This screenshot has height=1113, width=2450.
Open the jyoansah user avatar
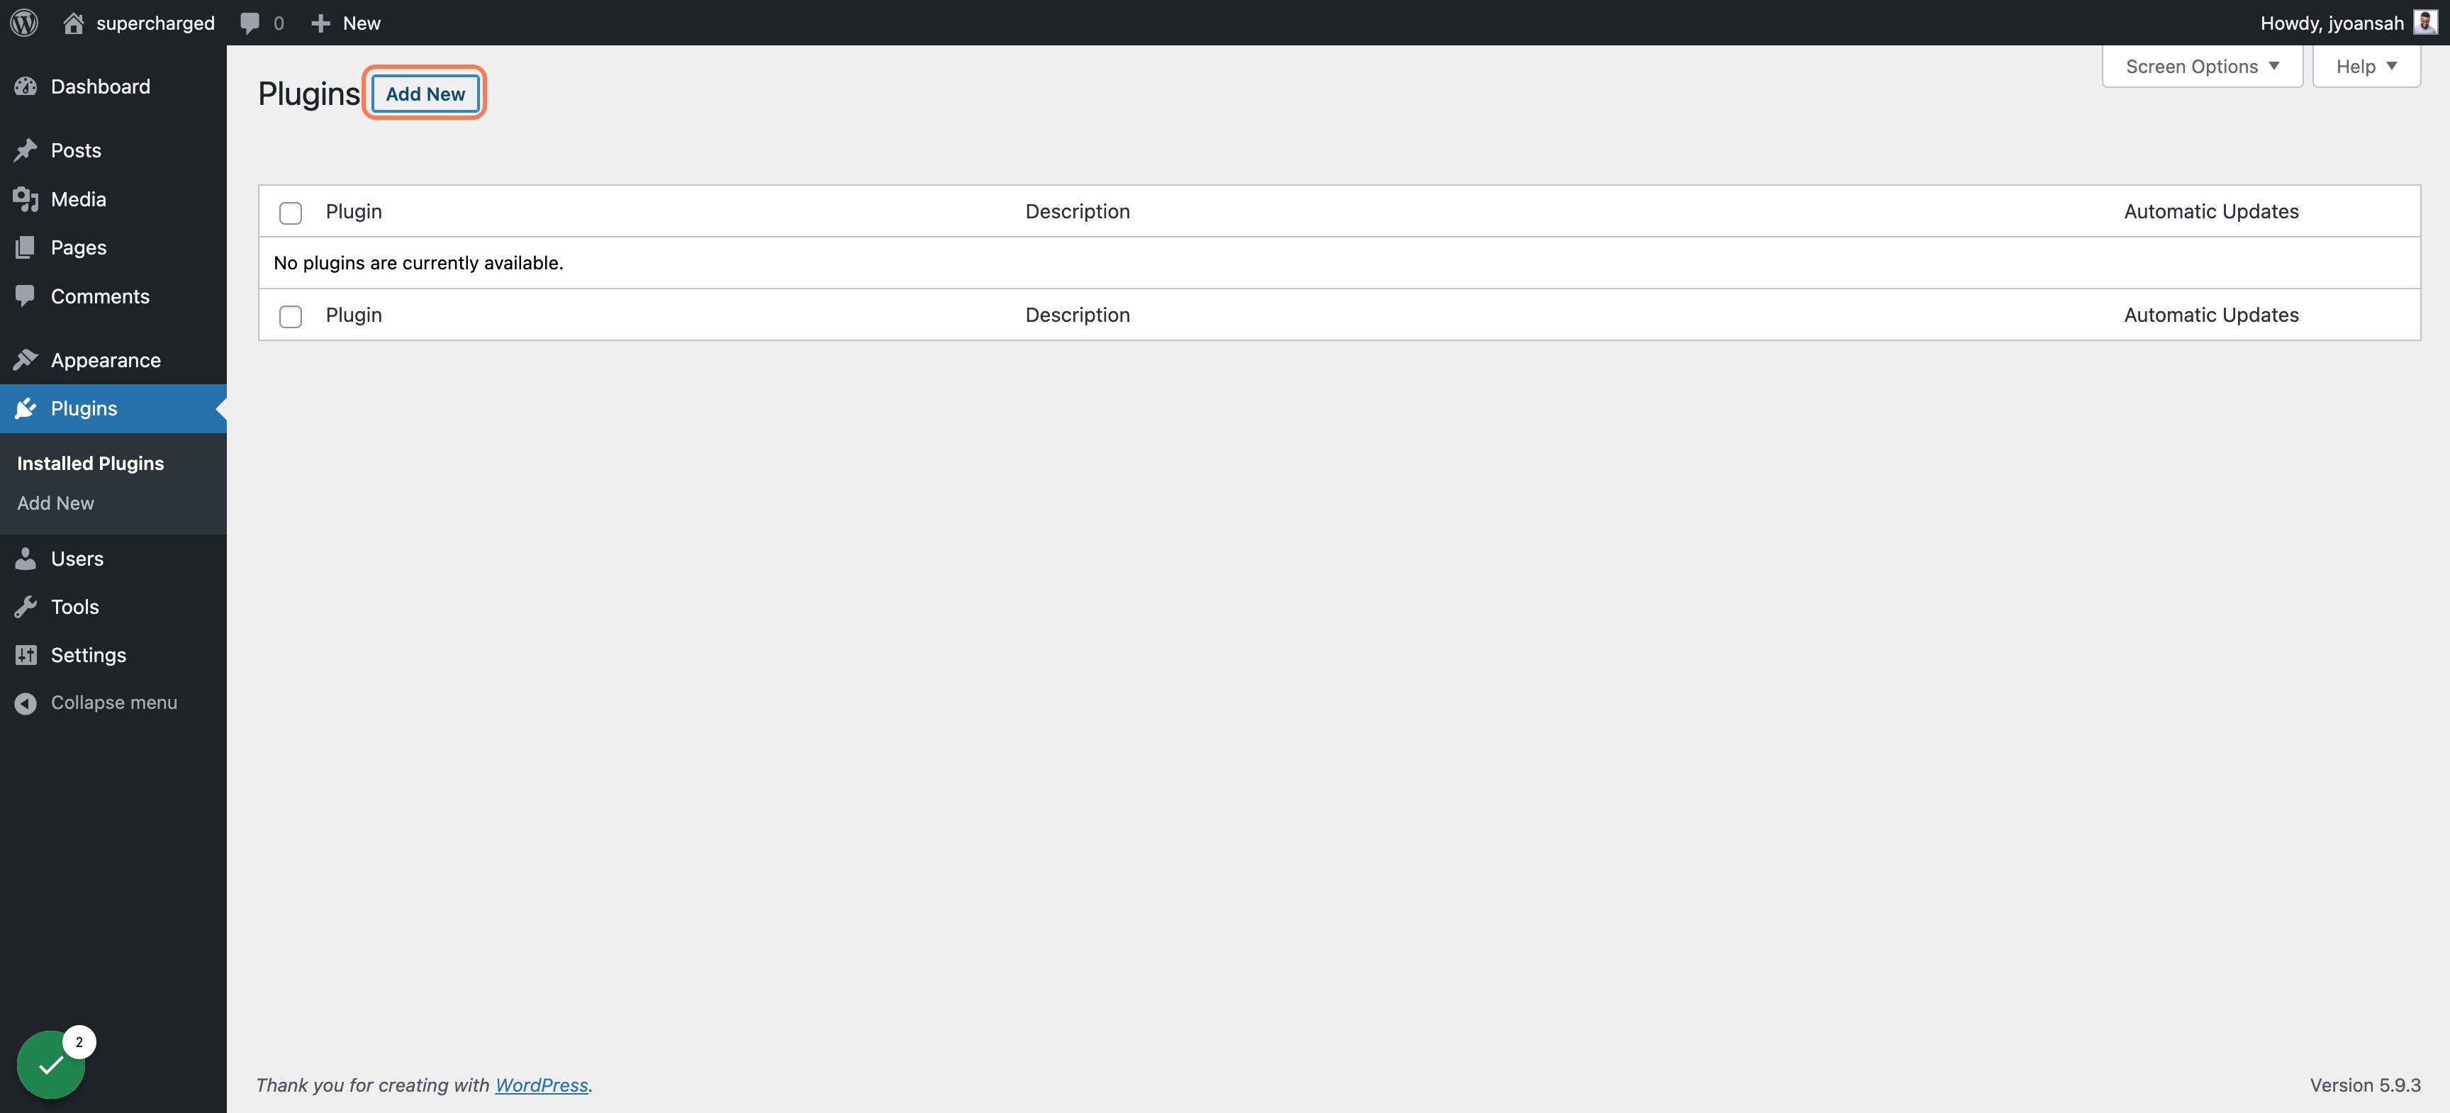pos(2425,22)
